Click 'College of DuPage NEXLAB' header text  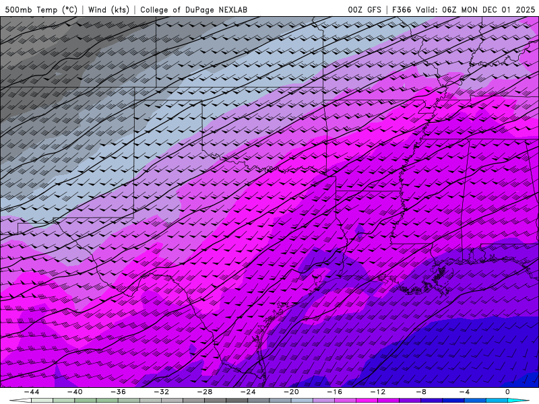tap(193, 9)
